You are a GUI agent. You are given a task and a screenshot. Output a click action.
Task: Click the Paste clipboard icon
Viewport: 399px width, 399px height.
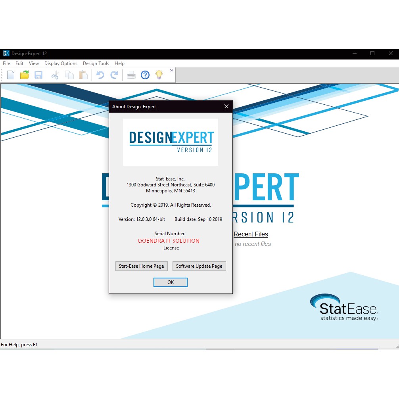click(x=83, y=75)
